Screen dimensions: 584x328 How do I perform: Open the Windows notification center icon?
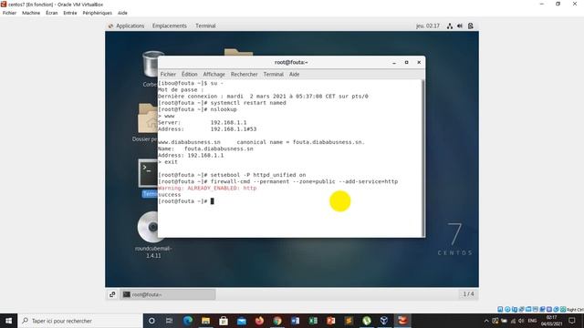[x=572, y=321]
